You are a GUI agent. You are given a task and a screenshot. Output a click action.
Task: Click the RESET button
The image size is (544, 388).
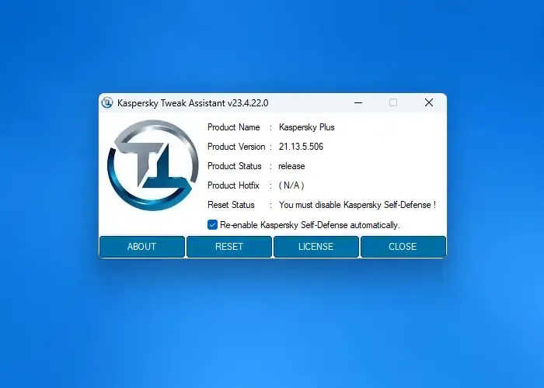coord(229,247)
